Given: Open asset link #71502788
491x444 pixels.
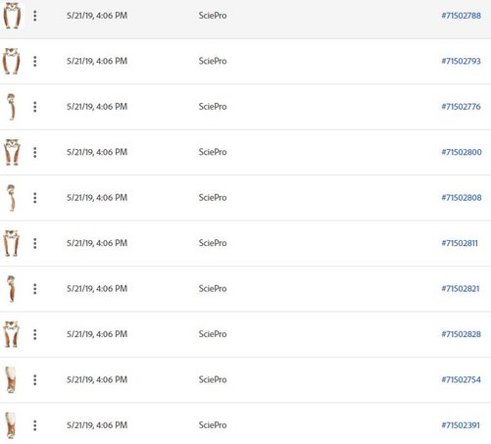Looking at the screenshot, I should (x=461, y=16).
